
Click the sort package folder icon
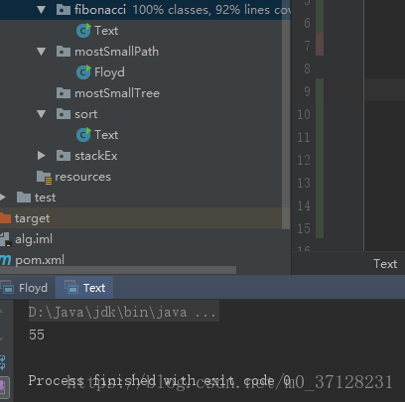point(64,114)
